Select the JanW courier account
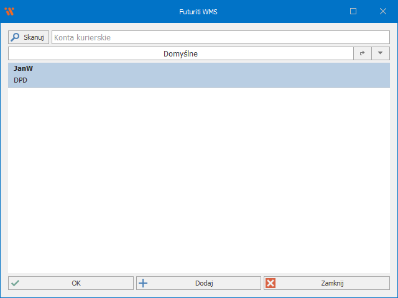 pos(24,69)
